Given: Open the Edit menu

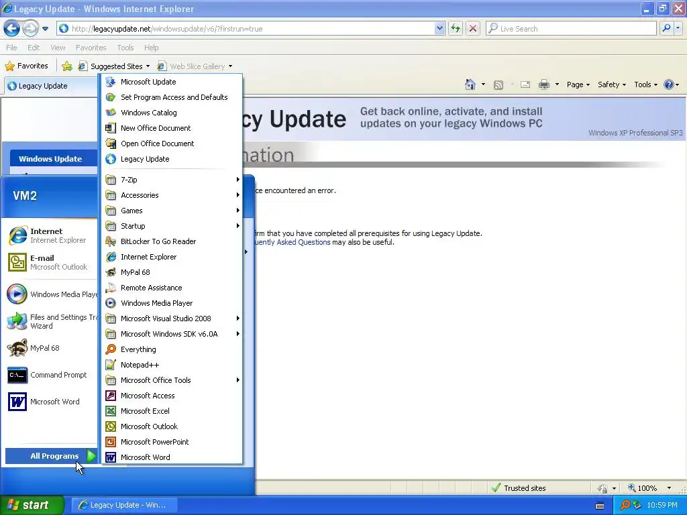Looking at the screenshot, I should click(x=34, y=48).
